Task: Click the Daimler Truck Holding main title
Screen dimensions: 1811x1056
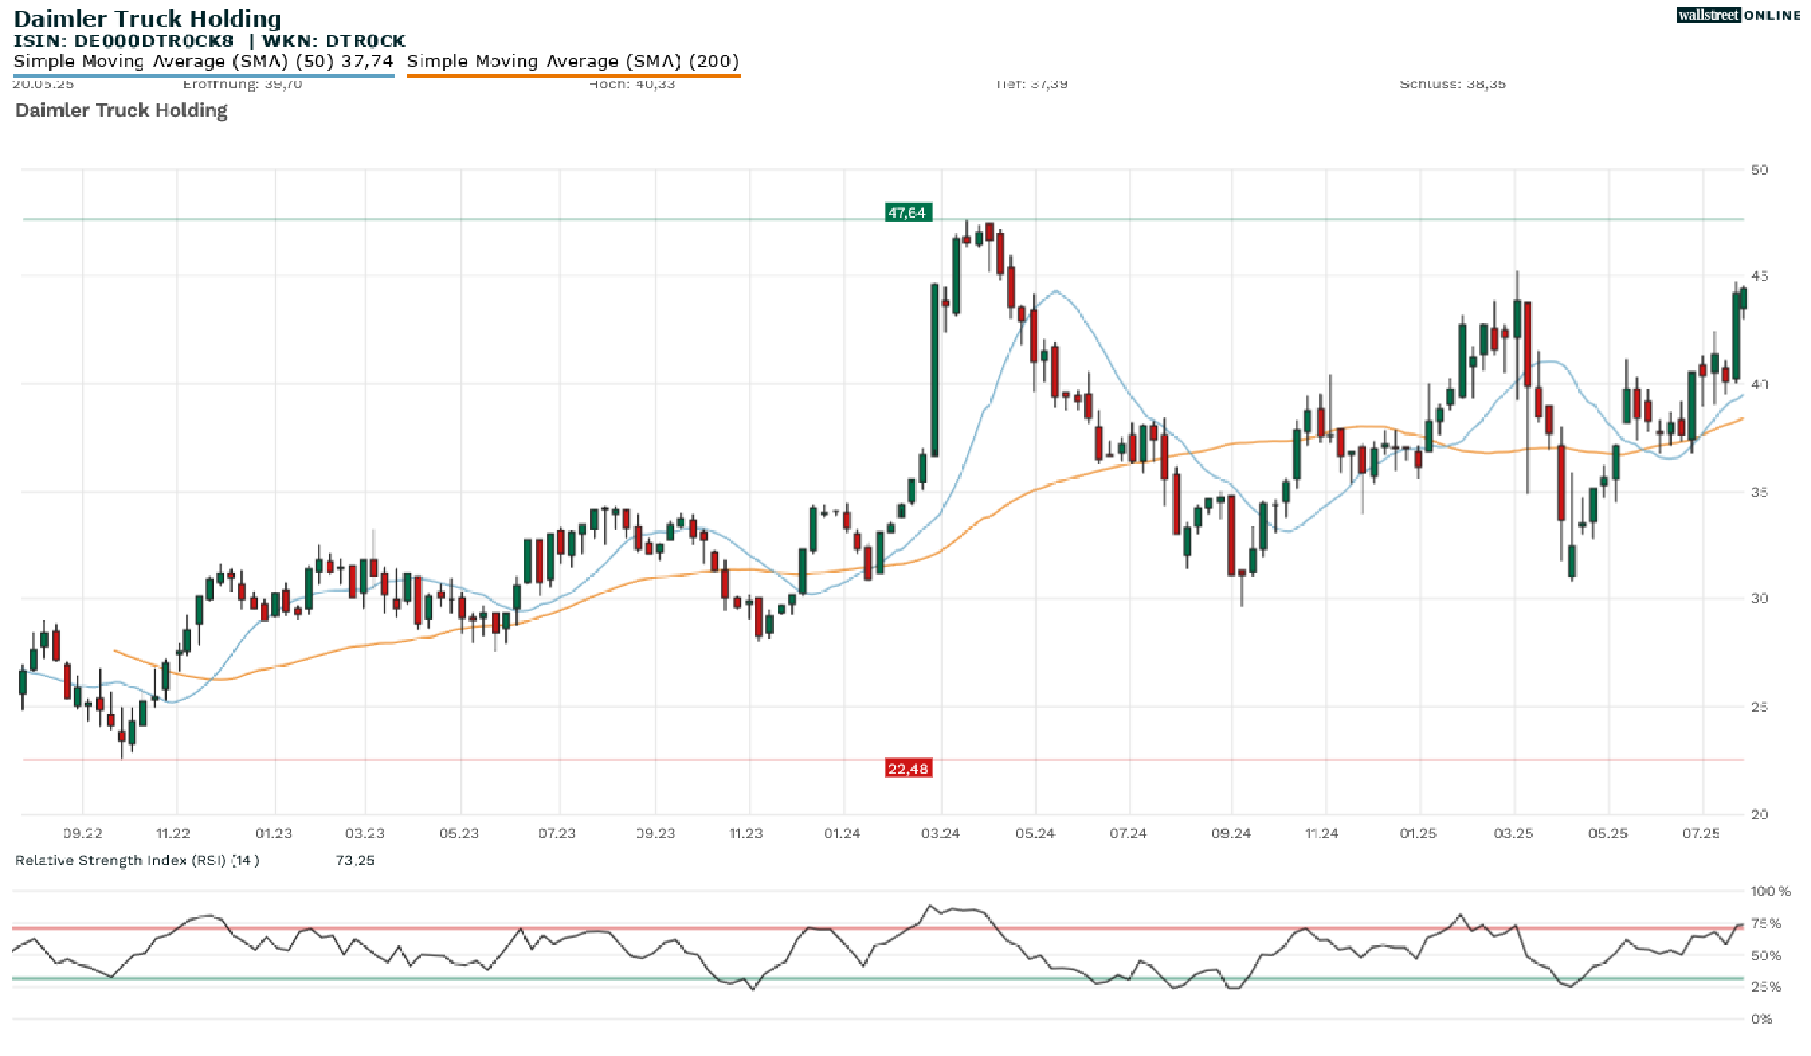Action: pyautogui.click(x=148, y=18)
